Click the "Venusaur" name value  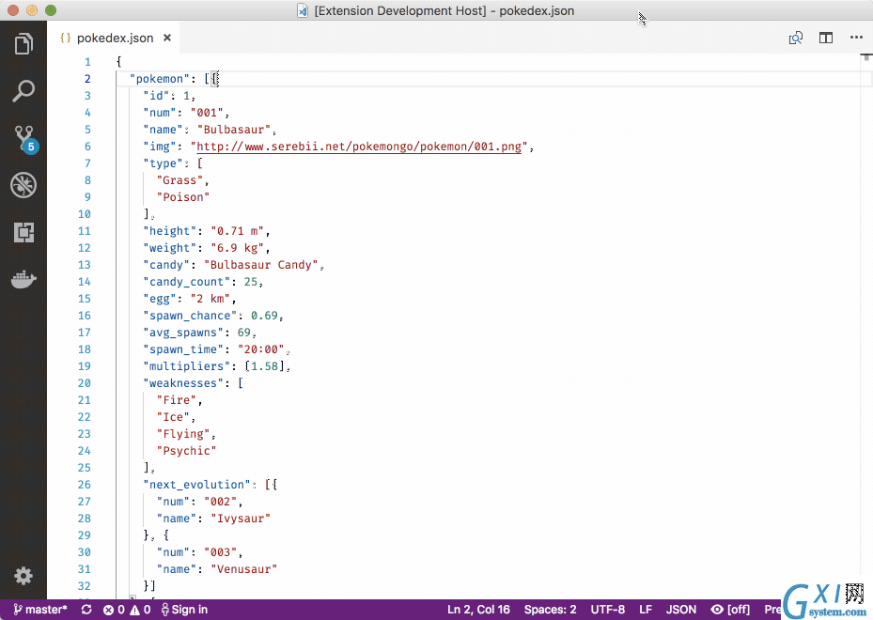coord(244,569)
